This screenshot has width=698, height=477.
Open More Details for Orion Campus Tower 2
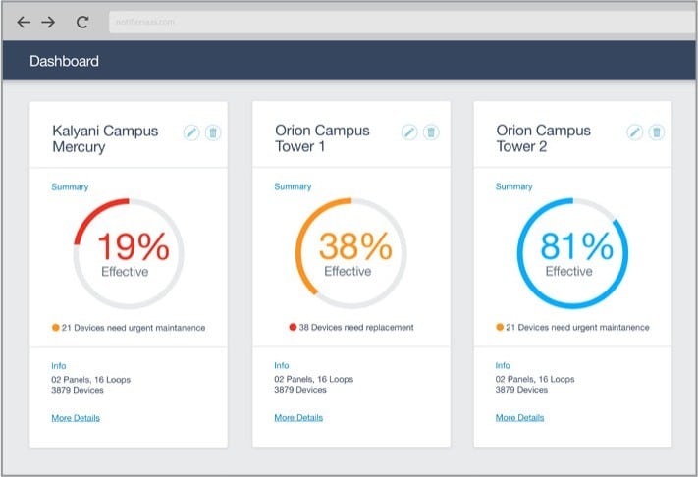click(519, 418)
